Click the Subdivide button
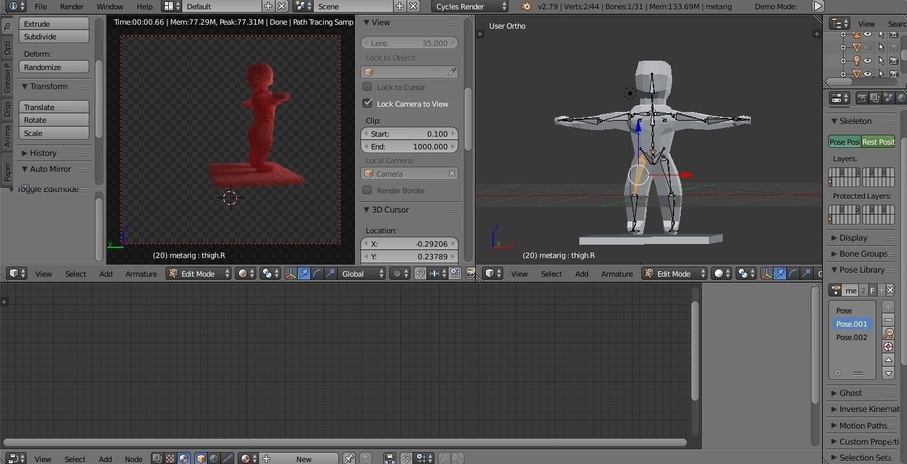This screenshot has height=464, width=907. coord(54,37)
